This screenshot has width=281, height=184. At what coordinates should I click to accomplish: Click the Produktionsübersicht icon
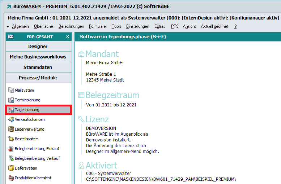tap(11, 178)
